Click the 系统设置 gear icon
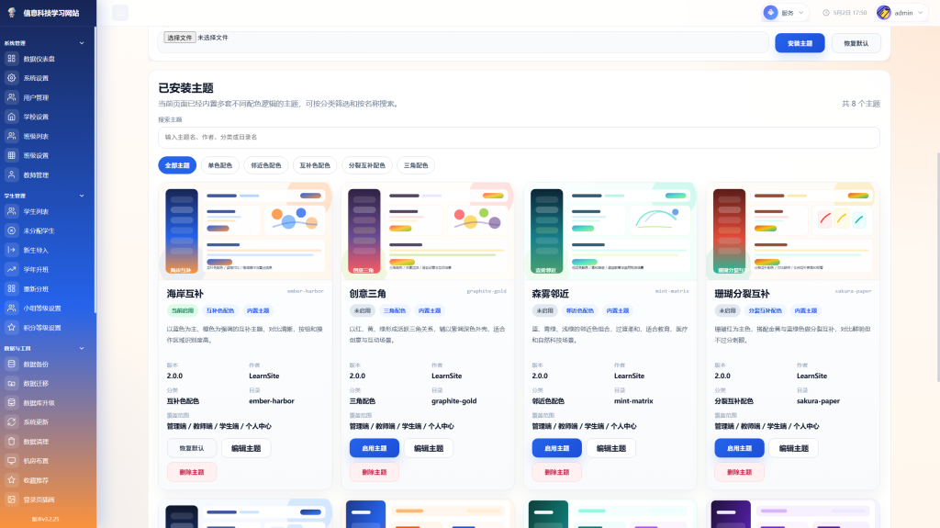 (x=11, y=78)
